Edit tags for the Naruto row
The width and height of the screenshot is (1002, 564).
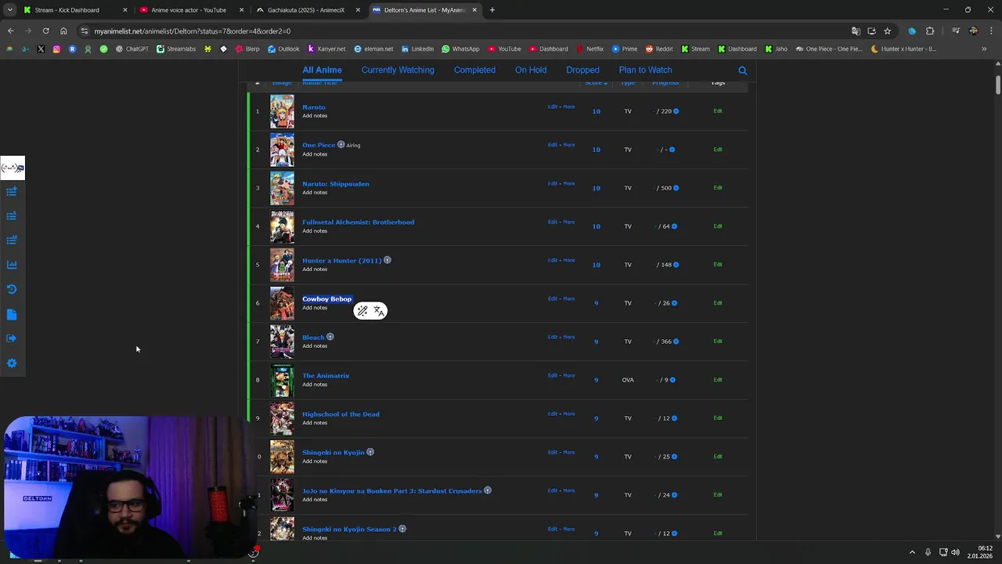[x=718, y=111]
